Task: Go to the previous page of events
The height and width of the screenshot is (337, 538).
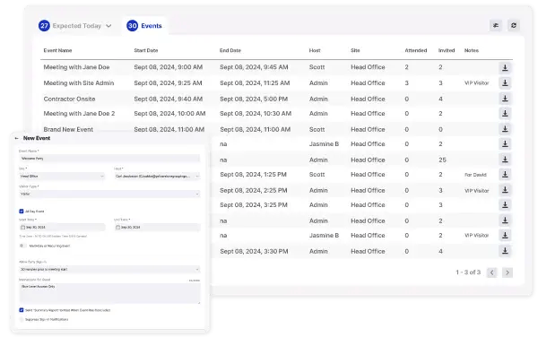Action: [x=491, y=272]
